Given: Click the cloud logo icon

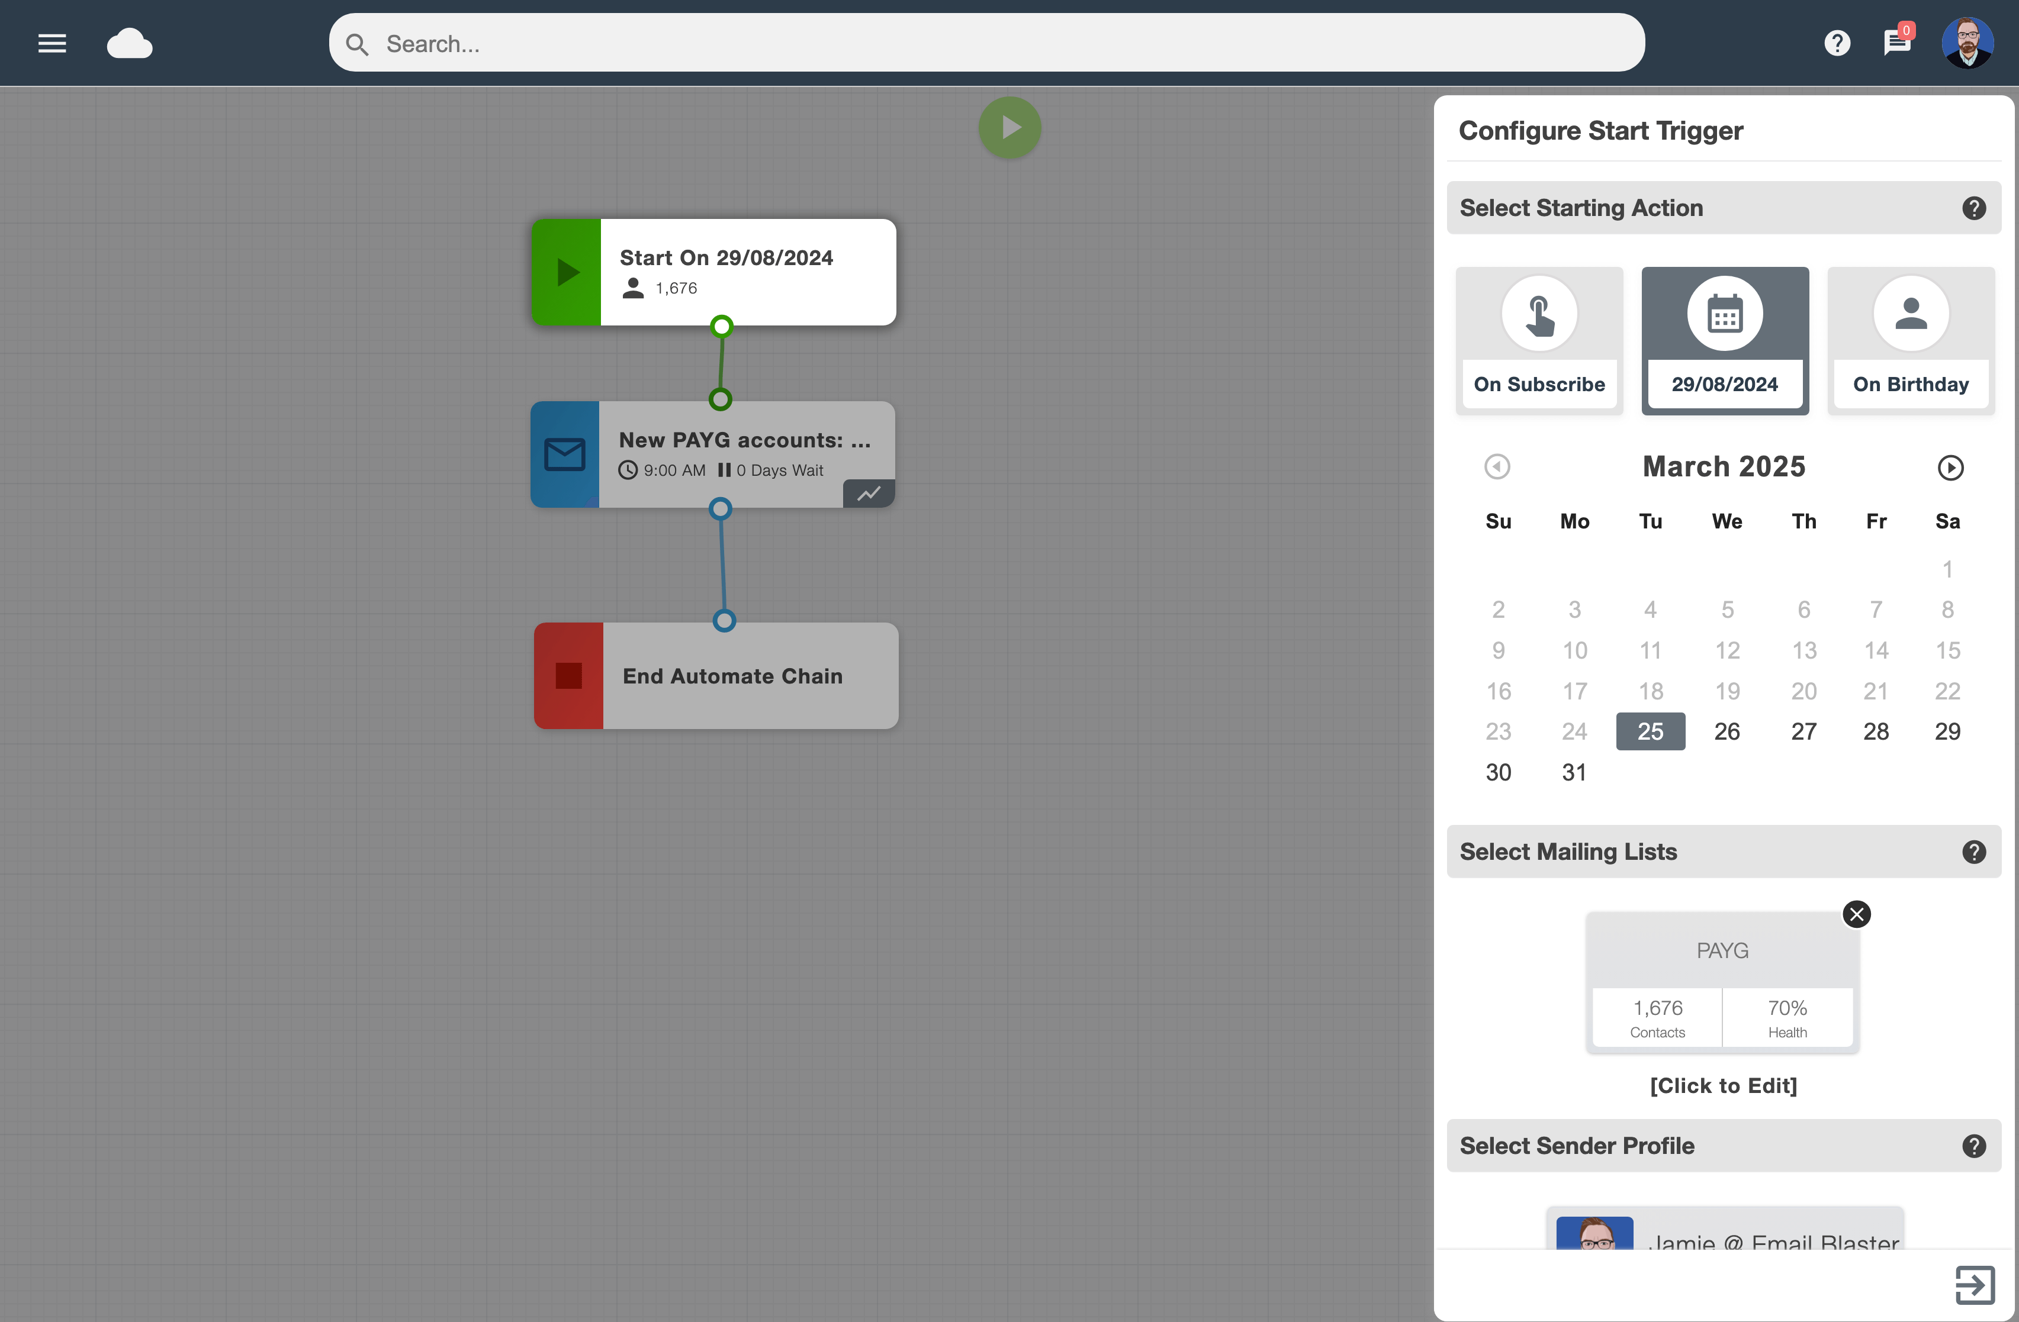Looking at the screenshot, I should (x=130, y=43).
